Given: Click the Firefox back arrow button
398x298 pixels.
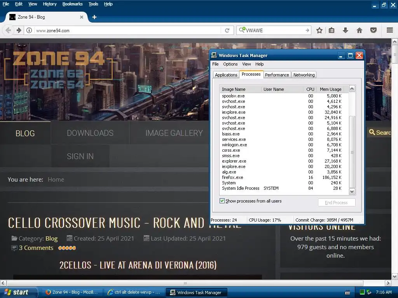Looking at the screenshot, I should 8,30.
